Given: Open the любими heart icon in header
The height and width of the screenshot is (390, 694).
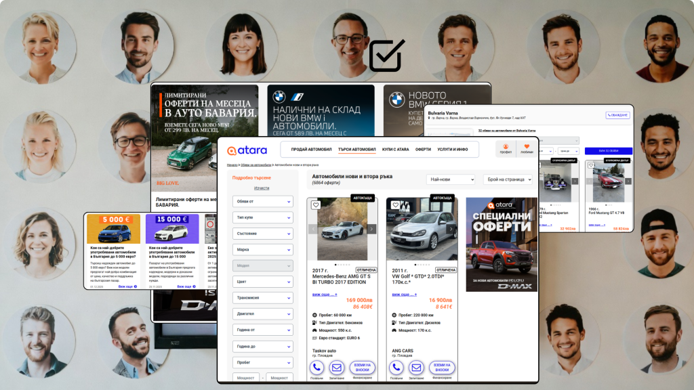Looking at the screenshot, I should pos(527,148).
